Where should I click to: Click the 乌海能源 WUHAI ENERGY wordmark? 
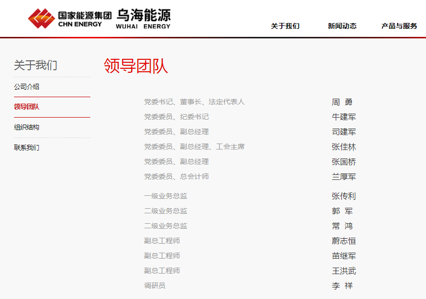(144, 18)
